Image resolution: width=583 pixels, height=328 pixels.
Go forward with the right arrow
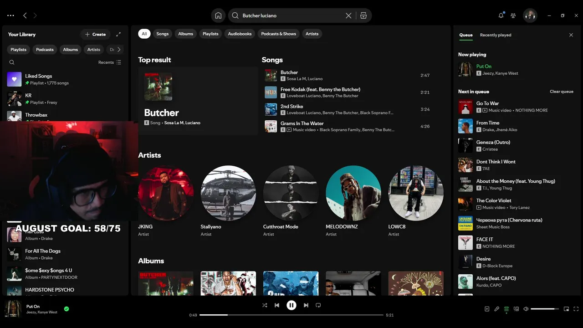pos(35,15)
